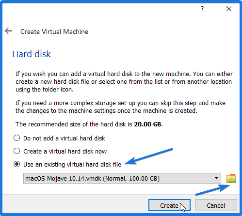The width and height of the screenshot is (242, 216).
Task: Click the "Do not add a virtual hard disk" label
Action: pos(64,139)
